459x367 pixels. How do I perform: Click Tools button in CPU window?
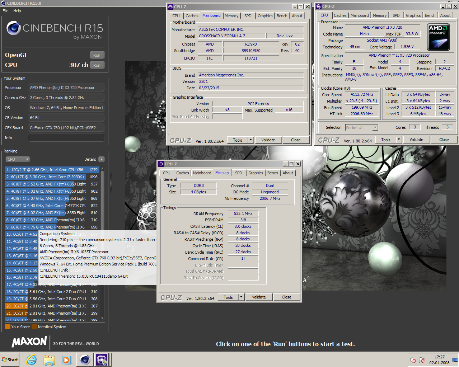[x=386, y=140]
